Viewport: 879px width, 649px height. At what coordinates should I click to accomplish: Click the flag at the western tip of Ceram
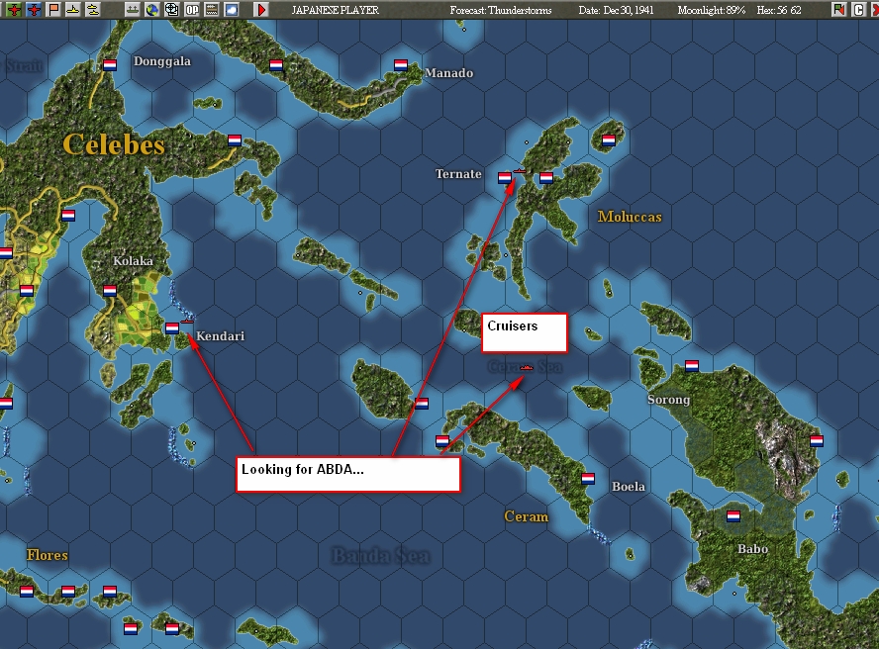tap(442, 440)
